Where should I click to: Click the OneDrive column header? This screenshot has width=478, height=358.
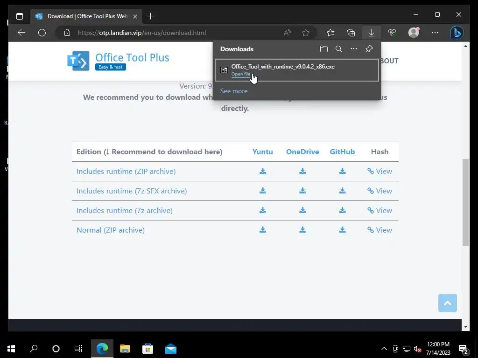[x=302, y=151]
